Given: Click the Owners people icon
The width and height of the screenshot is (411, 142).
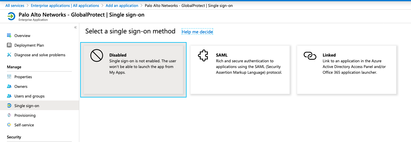Looking at the screenshot, I should click(x=9, y=86).
